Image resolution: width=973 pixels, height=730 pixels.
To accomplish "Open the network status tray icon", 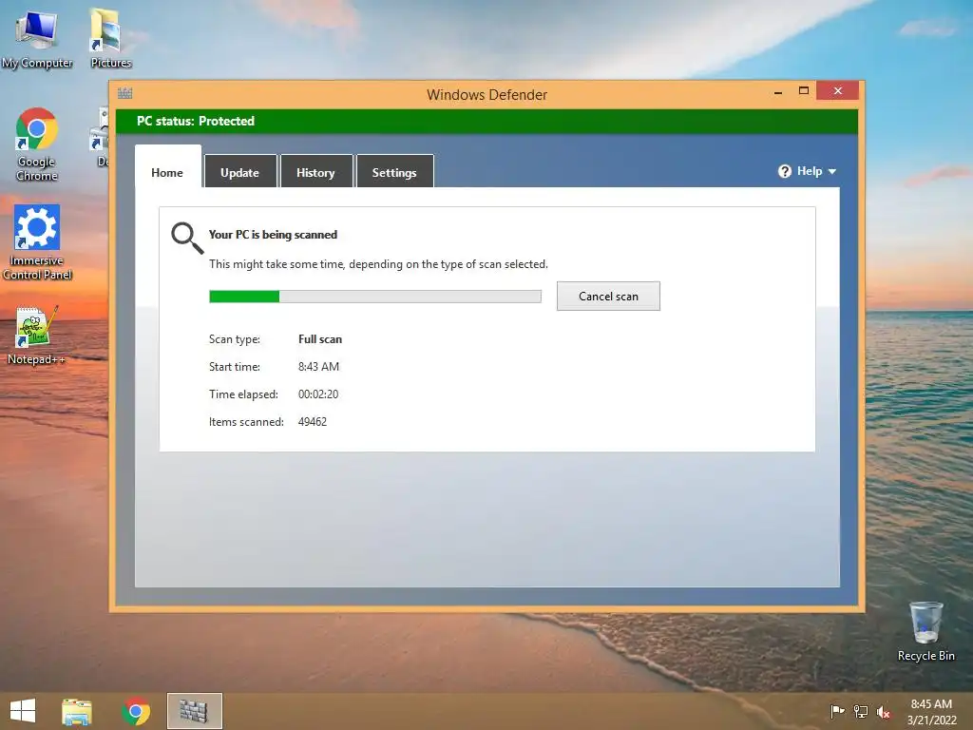I will pyautogui.click(x=861, y=711).
